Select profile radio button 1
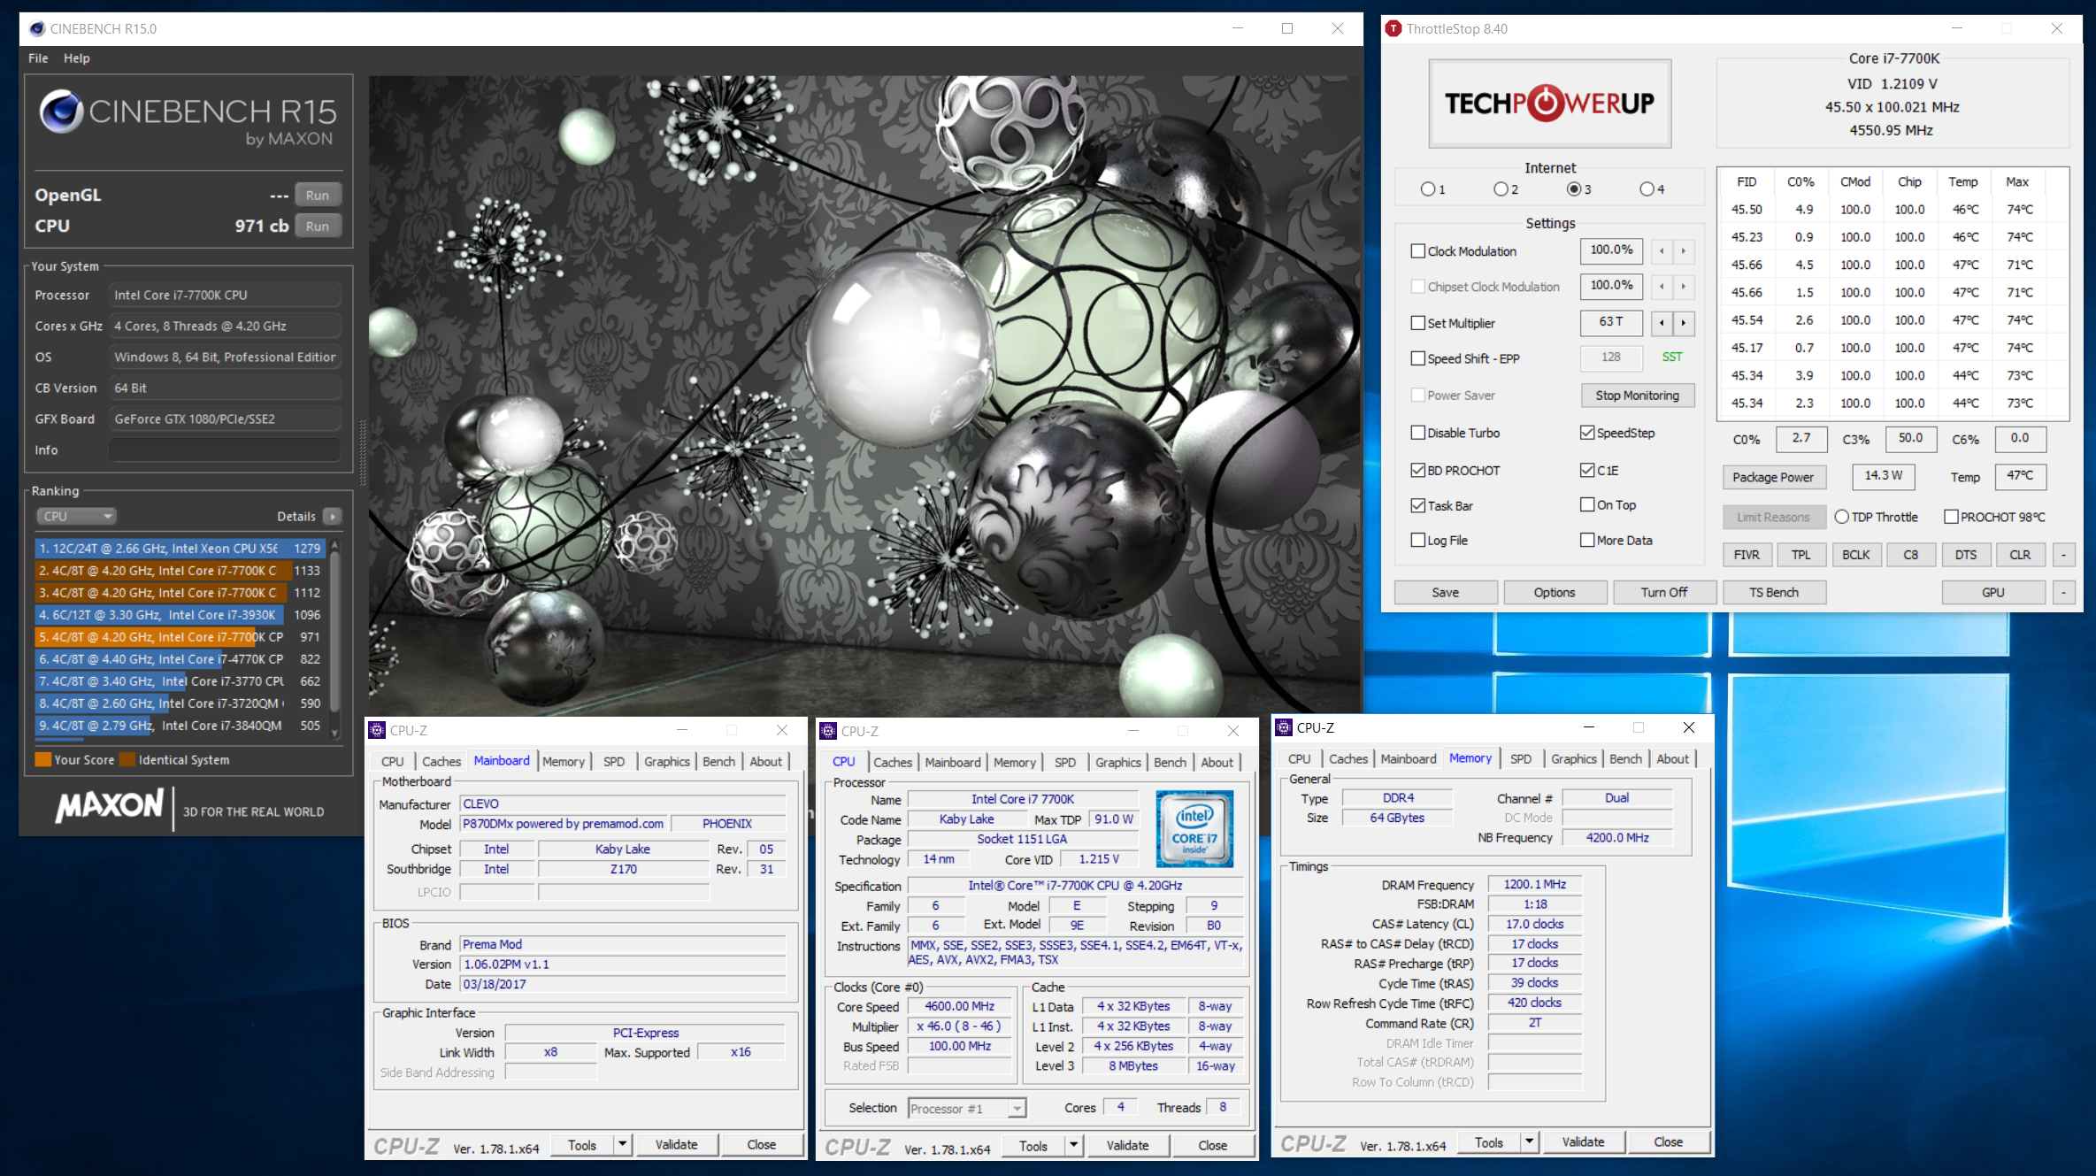The image size is (2096, 1176). [1427, 189]
